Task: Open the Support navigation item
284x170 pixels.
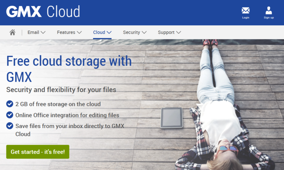Action: pyautogui.click(x=169, y=32)
